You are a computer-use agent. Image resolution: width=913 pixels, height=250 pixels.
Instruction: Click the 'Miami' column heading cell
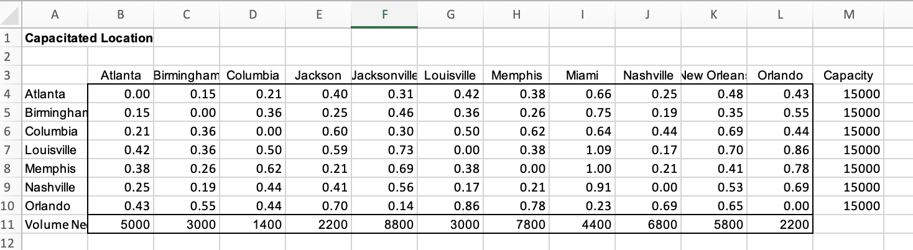tap(582, 76)
